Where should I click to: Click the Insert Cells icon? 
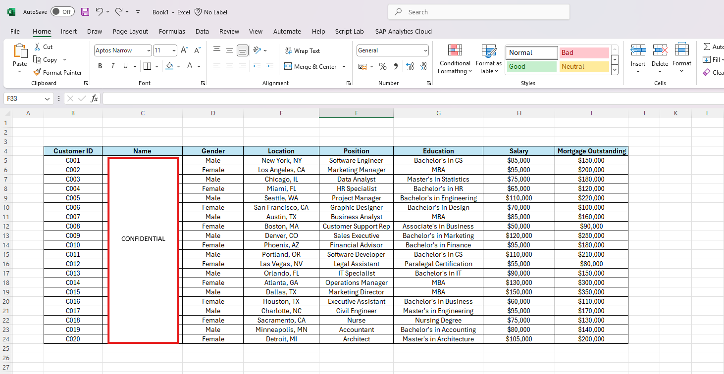click(638, 50)
